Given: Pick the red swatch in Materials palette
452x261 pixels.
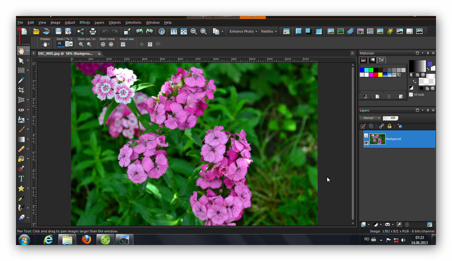Looking at the screenshot, I should [x=376, y=75].
